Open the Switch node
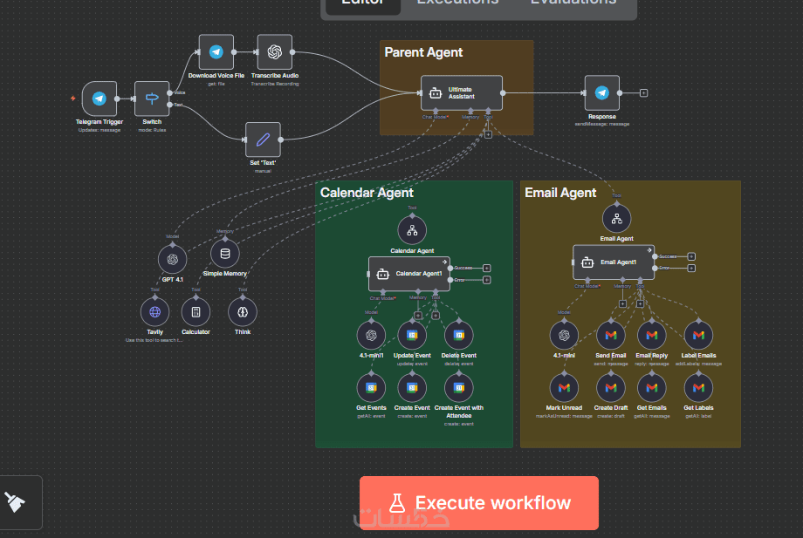Screen dimensions: 803x538 [152, 99]
